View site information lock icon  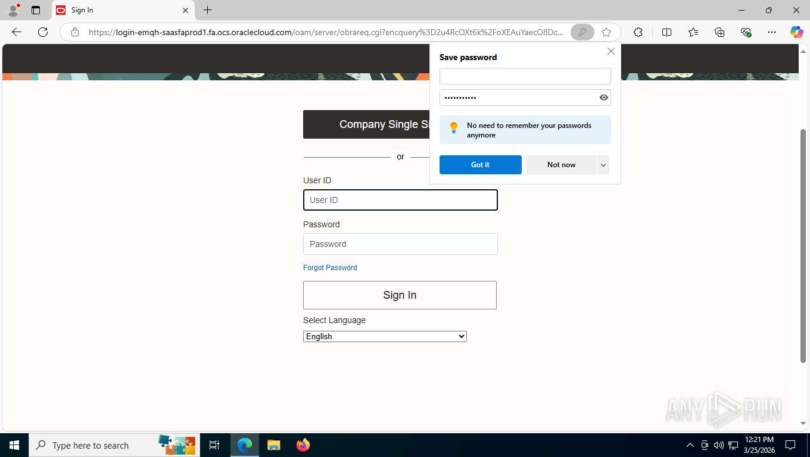[x=75, y=32]
